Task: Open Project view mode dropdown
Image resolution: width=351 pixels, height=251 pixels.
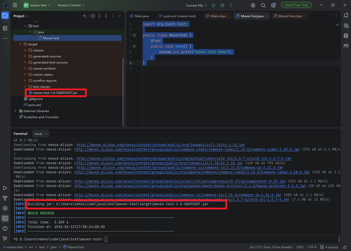Action: 21,16
